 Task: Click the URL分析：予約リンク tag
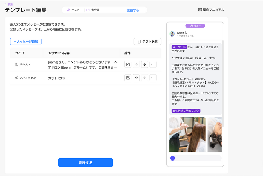[186, 111]
